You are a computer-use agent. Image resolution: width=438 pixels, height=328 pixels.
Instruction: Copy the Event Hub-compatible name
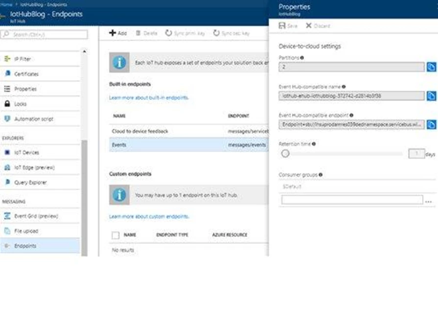click(x=431, y=96)
